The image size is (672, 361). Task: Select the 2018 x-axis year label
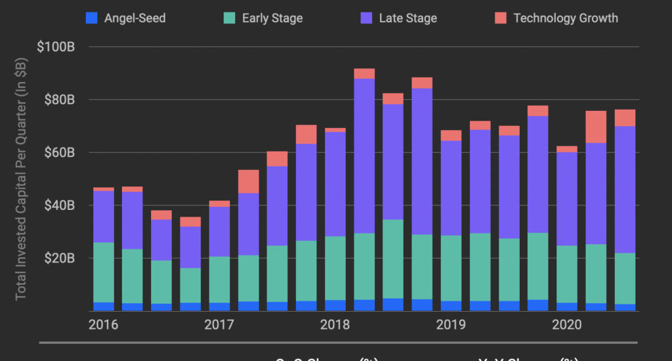(335, 324)
